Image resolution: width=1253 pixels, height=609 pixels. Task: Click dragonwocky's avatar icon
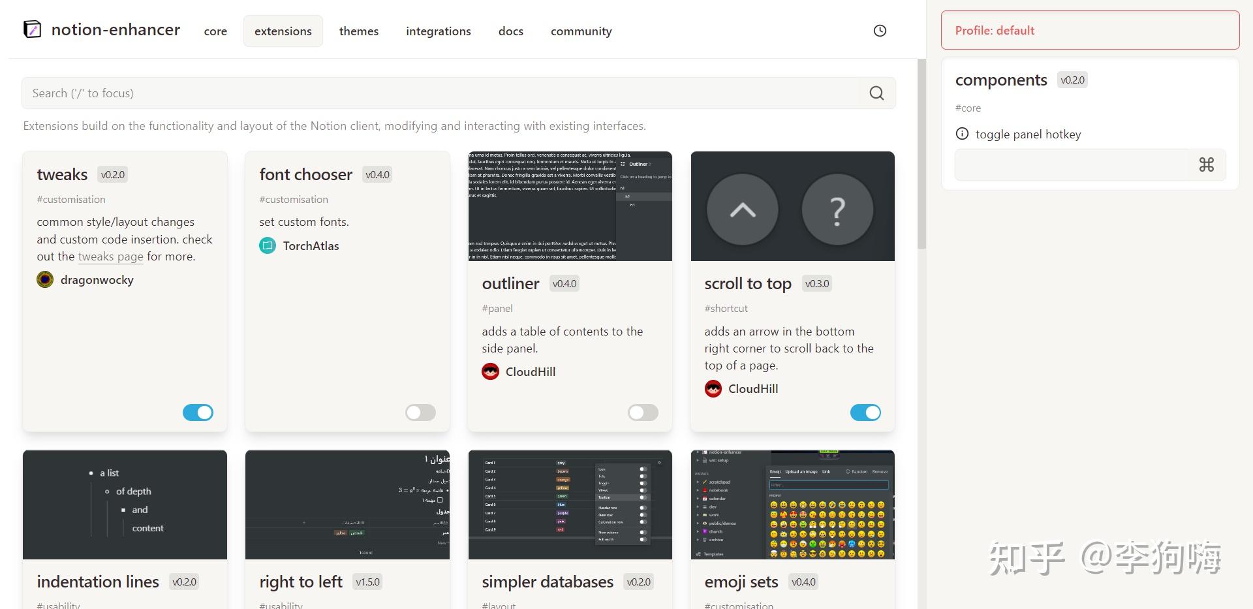click(45, 279)
